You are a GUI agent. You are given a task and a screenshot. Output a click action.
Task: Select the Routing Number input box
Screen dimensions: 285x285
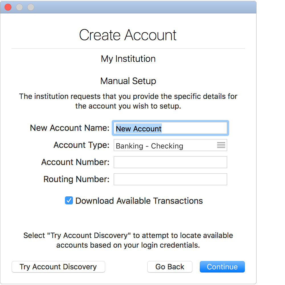tap(170, 179)
